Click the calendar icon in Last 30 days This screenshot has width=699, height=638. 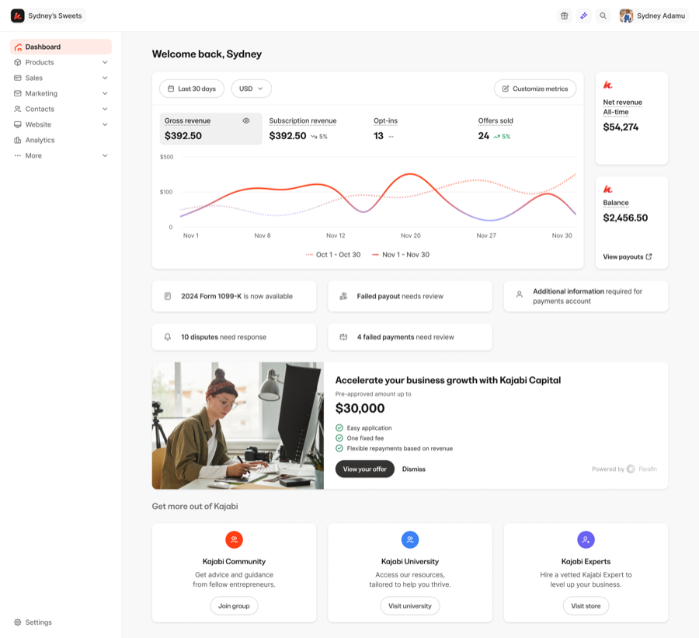coord(171,89)
